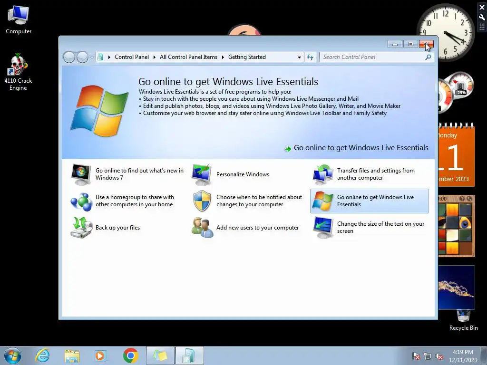
Task: Open Windows Explorer from the taskbar
Action: coord(72,355)
